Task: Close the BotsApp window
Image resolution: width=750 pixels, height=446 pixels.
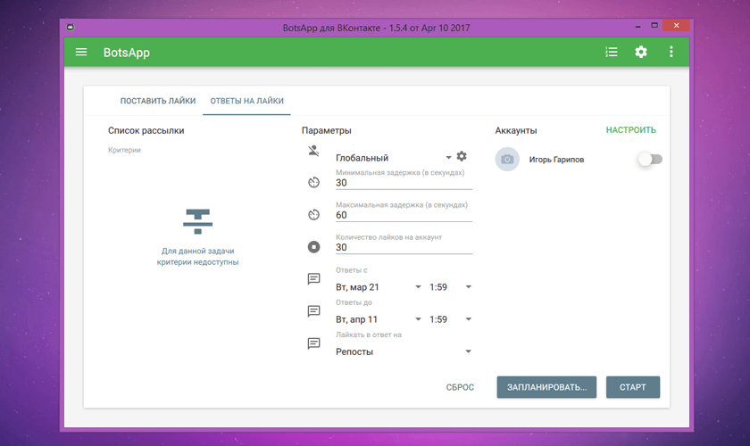Action: point(676,25)
